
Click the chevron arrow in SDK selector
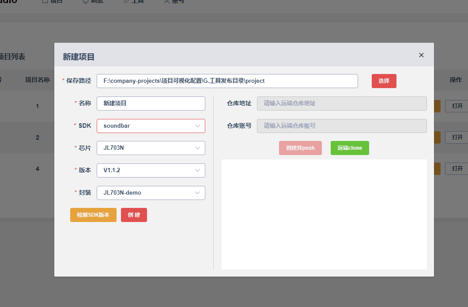click(197, 126)
